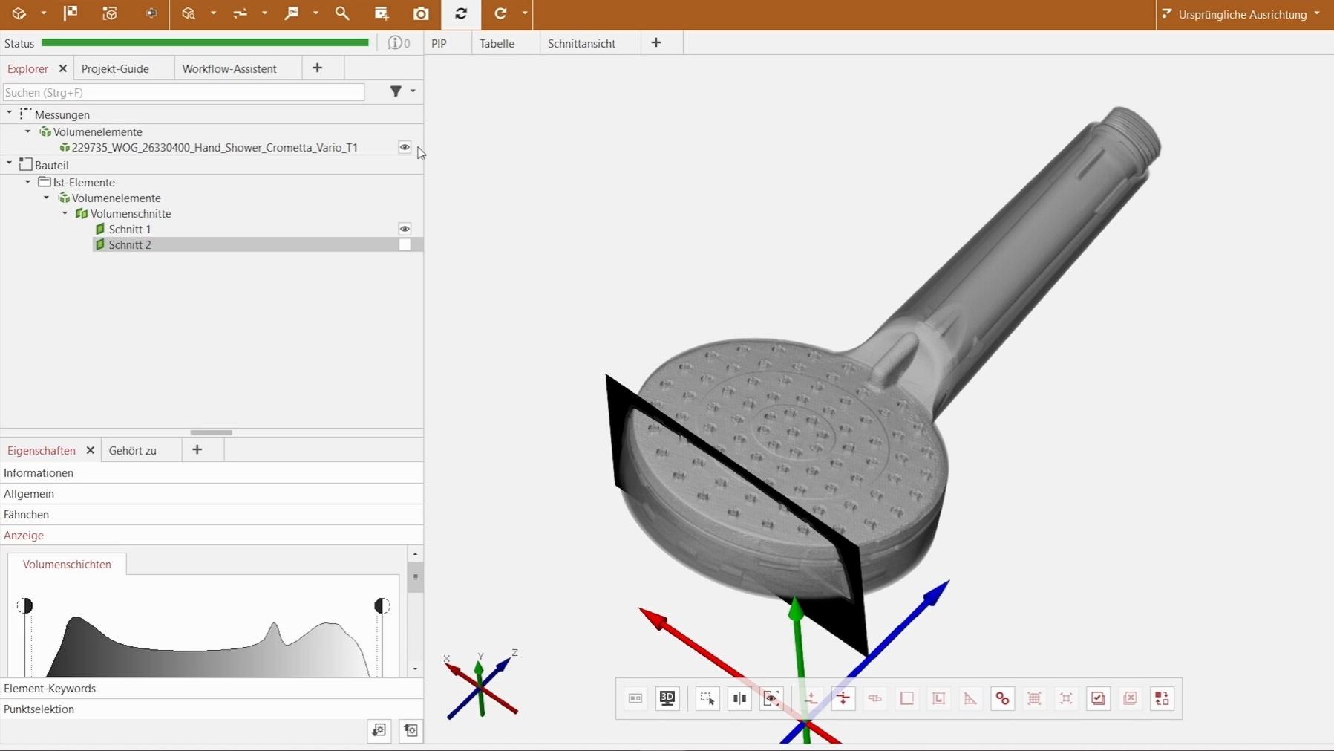Close the Eigenschaften tab
Screen dimensions: 1334x751
pyautogui.click(x=91, y=450)
